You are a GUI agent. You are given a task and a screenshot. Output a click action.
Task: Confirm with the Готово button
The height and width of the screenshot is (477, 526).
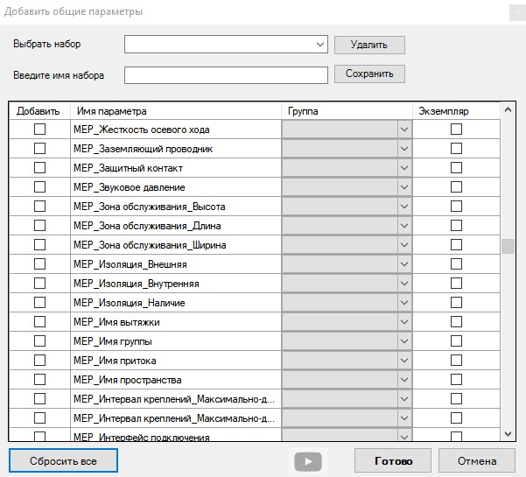pos(392,461)
